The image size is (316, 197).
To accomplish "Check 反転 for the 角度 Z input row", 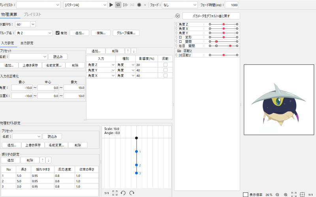I will point(166,65).
